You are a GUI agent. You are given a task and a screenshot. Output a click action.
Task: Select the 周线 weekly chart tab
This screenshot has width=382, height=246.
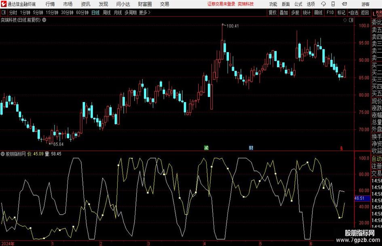coord(107,13)
